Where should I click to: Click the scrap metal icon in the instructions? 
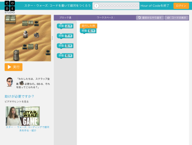tap(22, 83)
